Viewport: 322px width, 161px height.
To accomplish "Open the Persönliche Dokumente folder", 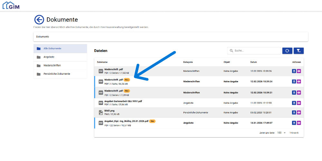I will tap(57, 74).
